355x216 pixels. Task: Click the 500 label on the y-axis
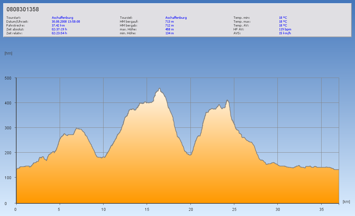click(x=8, y=78)
